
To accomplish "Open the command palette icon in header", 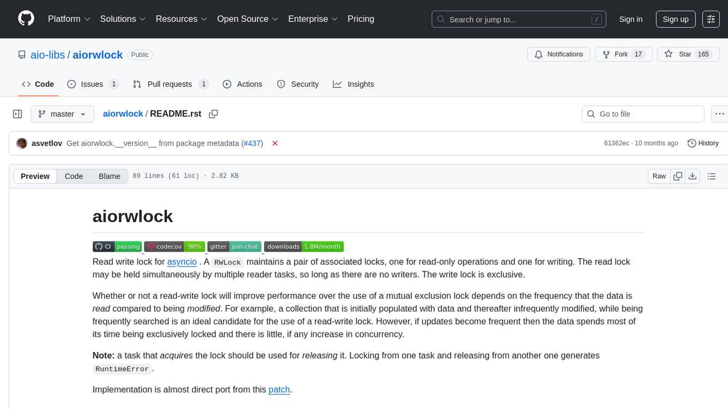I will pyautogui.click(x=711, y=19).
